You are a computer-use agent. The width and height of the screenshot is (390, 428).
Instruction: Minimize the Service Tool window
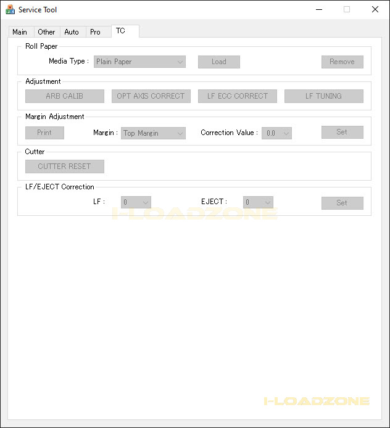(x=319, y=9)
